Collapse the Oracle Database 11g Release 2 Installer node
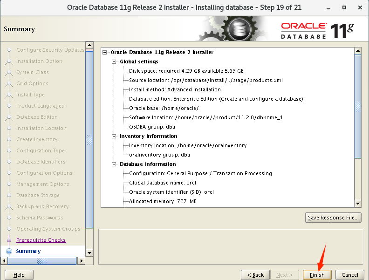Viewport: 369px width, 280px height. [x=105, y=53]
